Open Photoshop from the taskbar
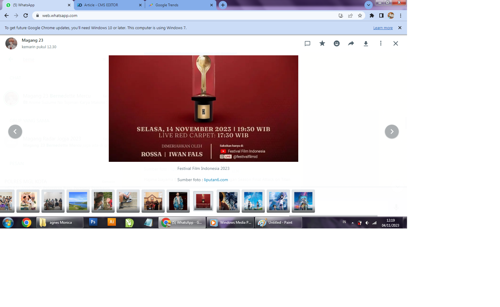This screenshot has height=307, width=500. (93, 222)
